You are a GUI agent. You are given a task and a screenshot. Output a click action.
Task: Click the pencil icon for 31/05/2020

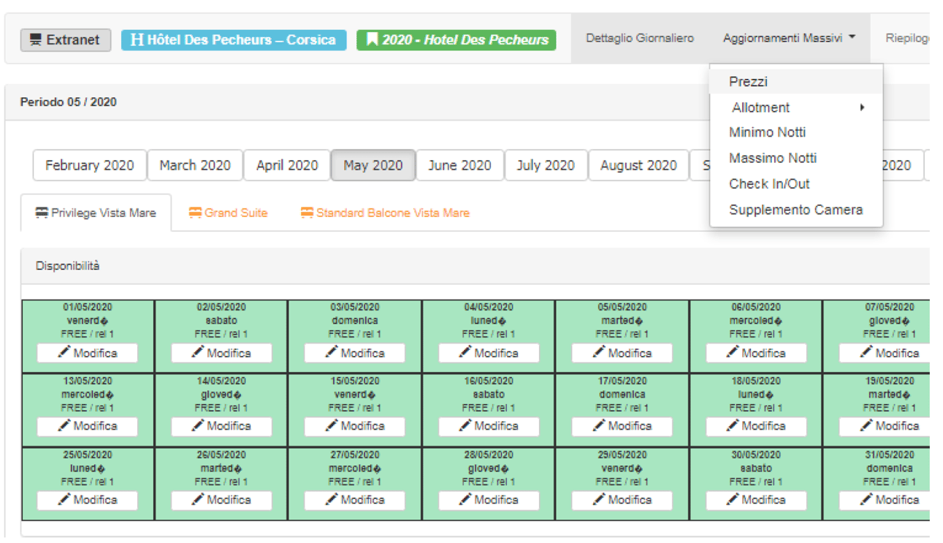click(866, 499)
